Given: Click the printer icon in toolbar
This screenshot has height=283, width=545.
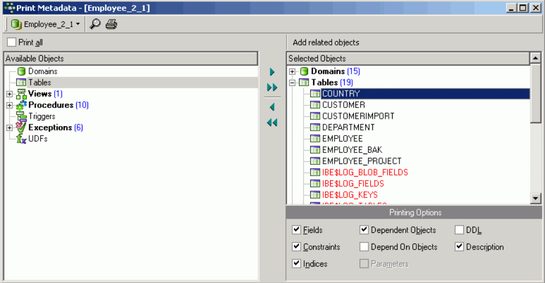Looking at the screenshot, I should click(x=111, y=24).
